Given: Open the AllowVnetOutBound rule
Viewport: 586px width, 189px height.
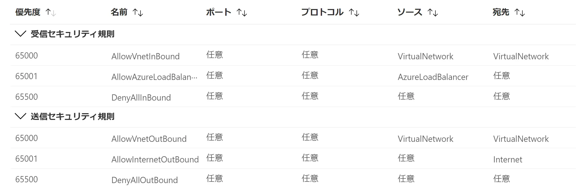Looking at the screenshot, I should pyautogui.click(x=149, y=139).
